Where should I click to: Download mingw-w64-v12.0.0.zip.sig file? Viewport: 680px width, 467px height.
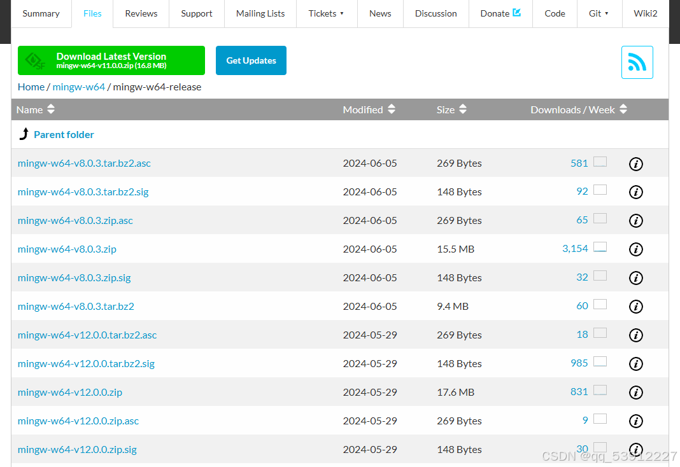(77, 449)
